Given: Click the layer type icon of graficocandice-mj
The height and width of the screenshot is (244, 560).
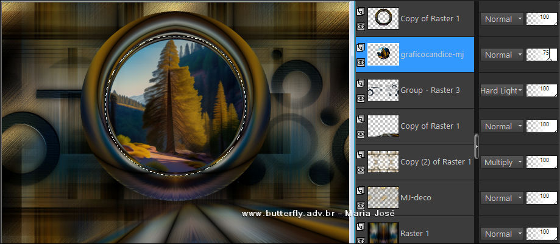Looking at the screenshot, I should pyautogui.click(x=361, y=47).
